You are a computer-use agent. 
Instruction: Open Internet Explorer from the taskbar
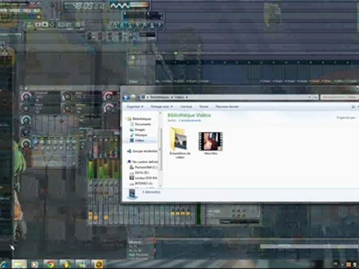click(4, 264)
